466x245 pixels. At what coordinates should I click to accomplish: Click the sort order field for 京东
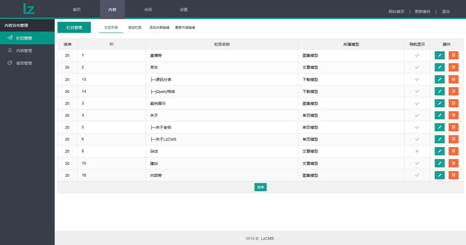67,68
